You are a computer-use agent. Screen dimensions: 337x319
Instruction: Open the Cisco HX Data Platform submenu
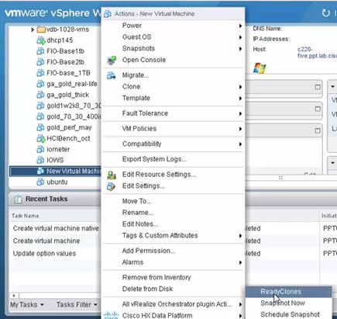(x=174, y=315)
